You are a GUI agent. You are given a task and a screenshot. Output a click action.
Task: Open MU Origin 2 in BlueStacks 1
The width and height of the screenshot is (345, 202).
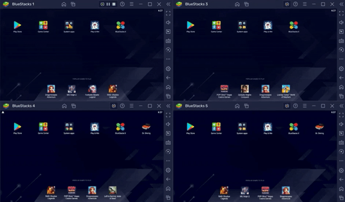click(x=72, y=89)
